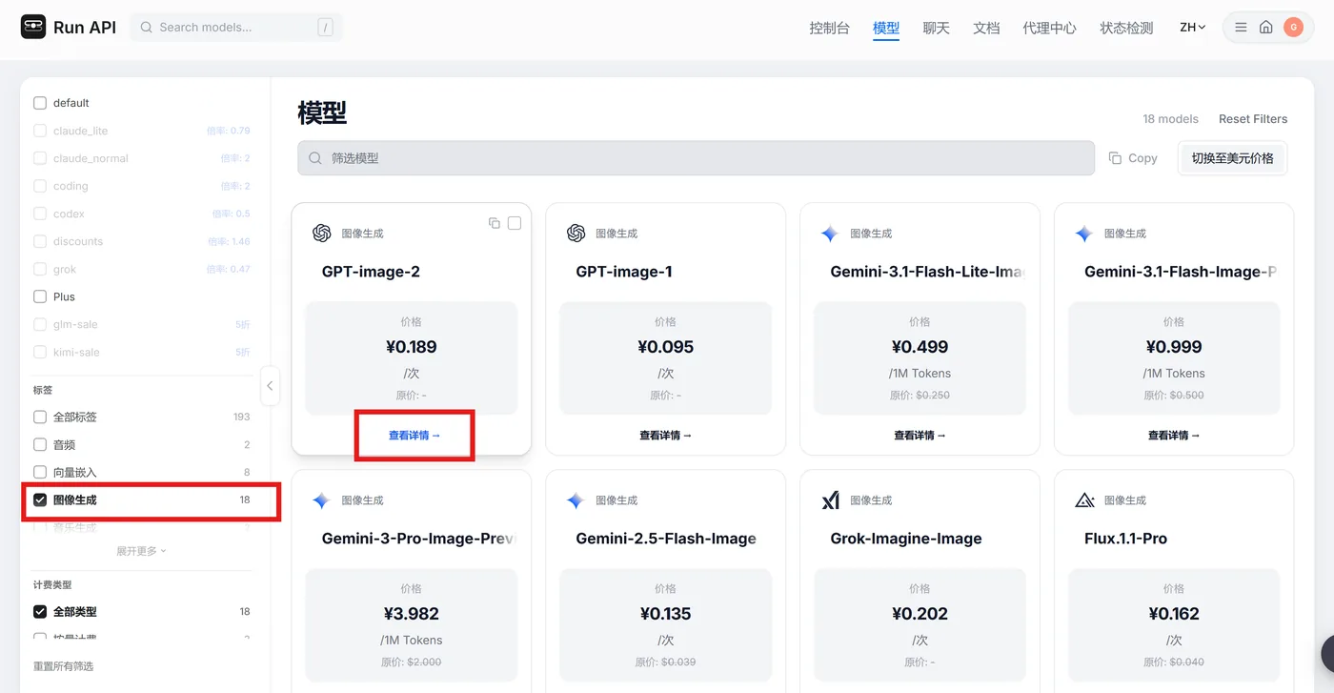This screenshot has width=1334, height=693.
Task: Open the 文档 nav item
Action: pyautogui.click(x=986, y=28)
